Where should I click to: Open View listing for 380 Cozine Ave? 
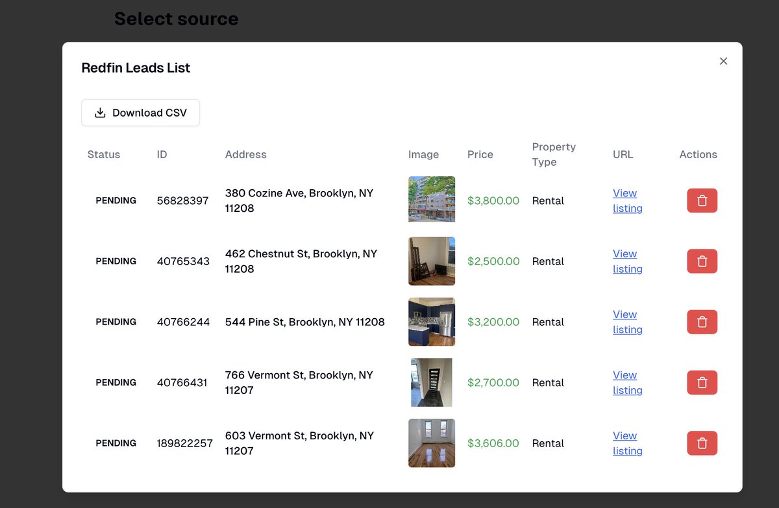(x=627, y=201)
